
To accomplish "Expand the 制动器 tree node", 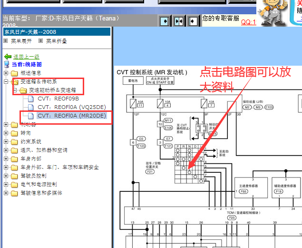I will pyautogui.click(x=6, y=125).
